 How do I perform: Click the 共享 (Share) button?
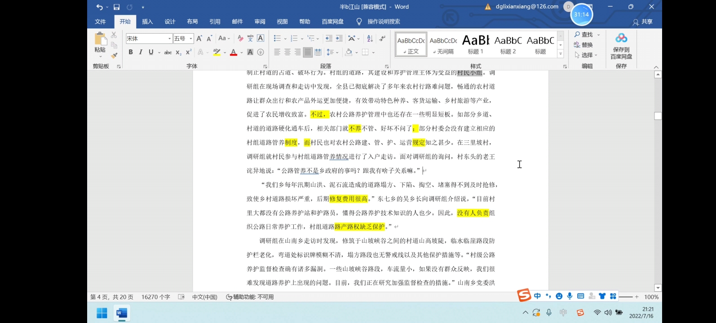[x=643, y=22]
